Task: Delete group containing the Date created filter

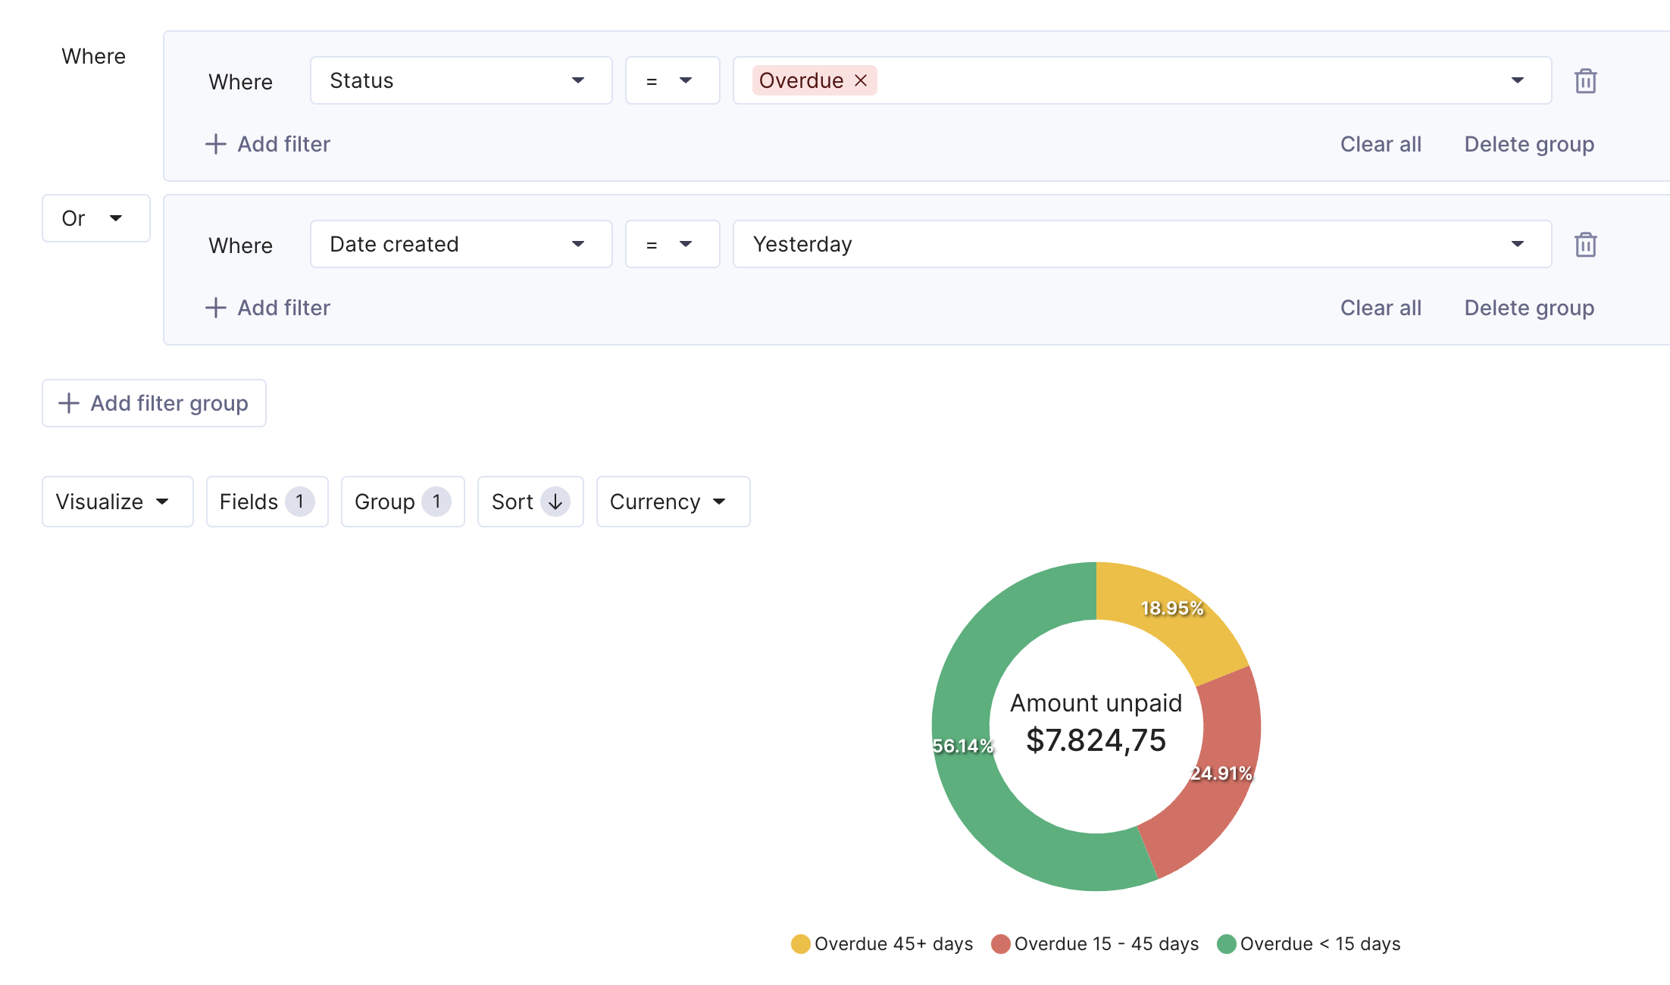Action: tap(1529, 308)
